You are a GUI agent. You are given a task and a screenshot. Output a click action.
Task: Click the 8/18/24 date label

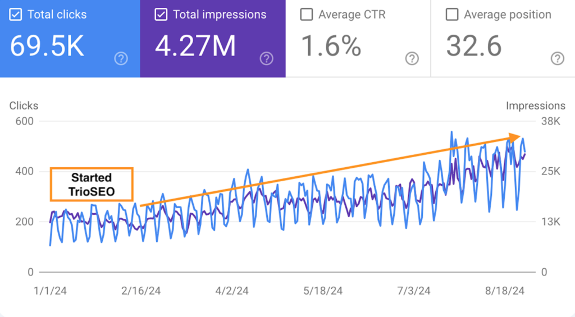(x=504, y=291)
